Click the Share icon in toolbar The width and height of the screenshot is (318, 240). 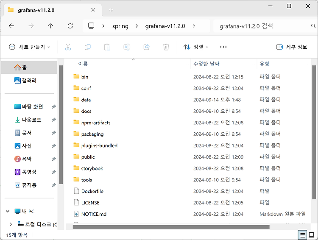(146, 47)
